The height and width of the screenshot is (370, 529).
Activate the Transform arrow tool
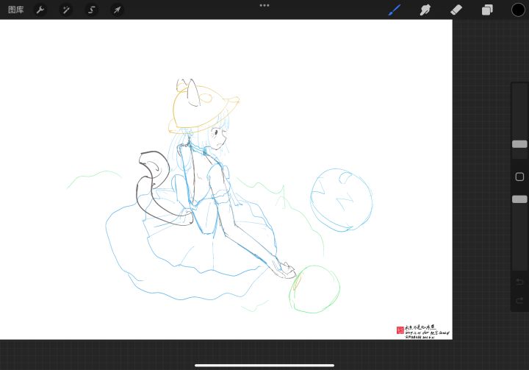click(117, 10)
